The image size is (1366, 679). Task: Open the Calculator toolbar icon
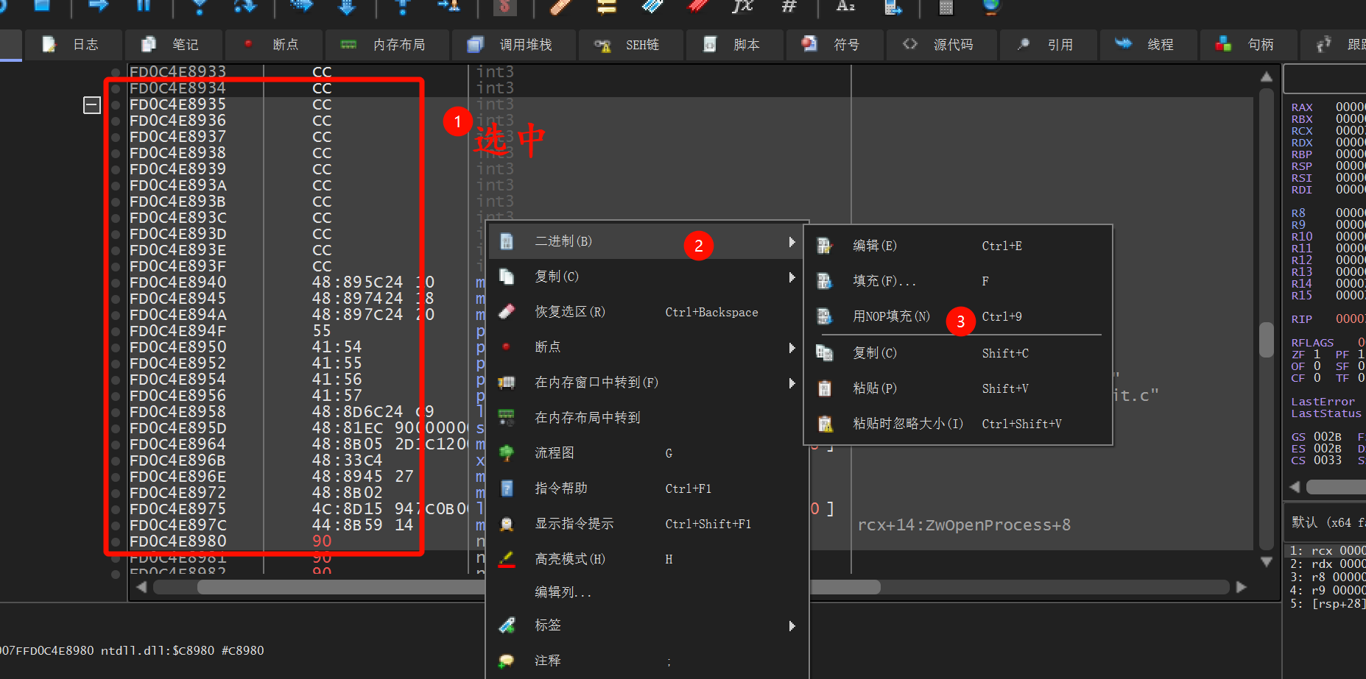946,7
